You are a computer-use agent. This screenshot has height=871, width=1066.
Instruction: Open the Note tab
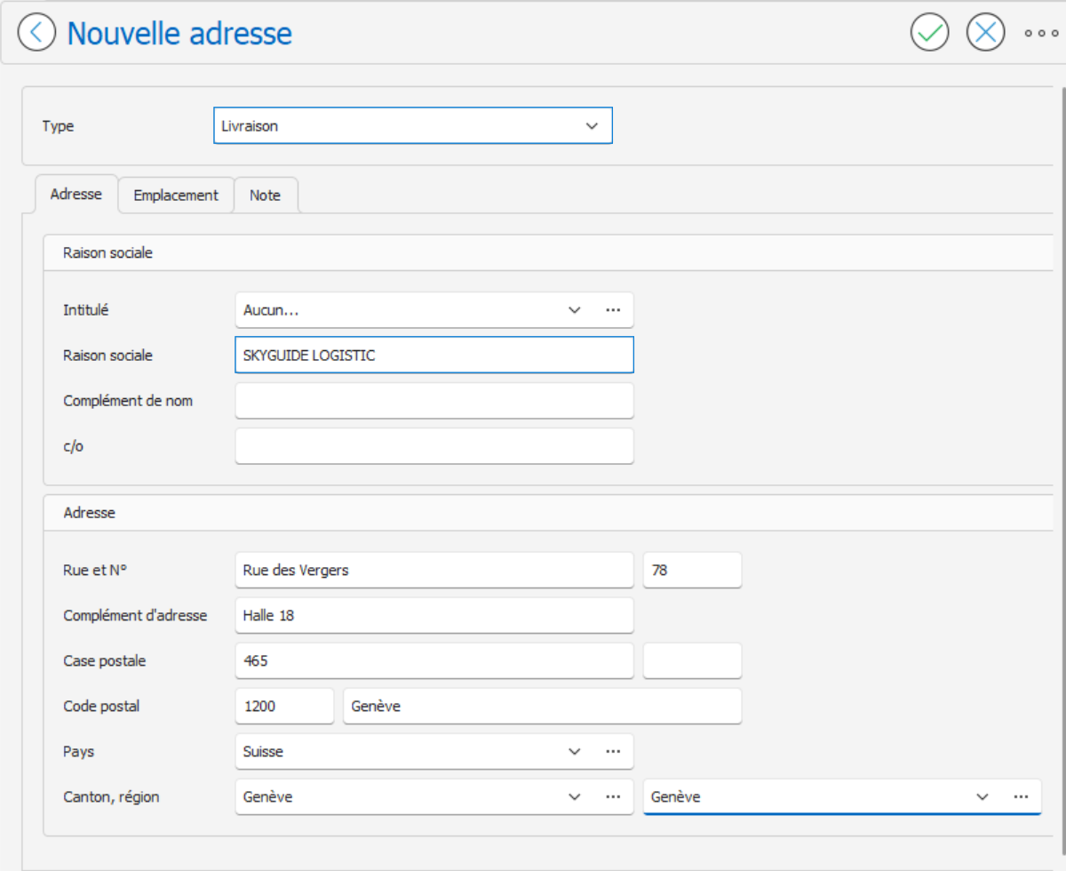pyautogui.click(x=265, y=196)
